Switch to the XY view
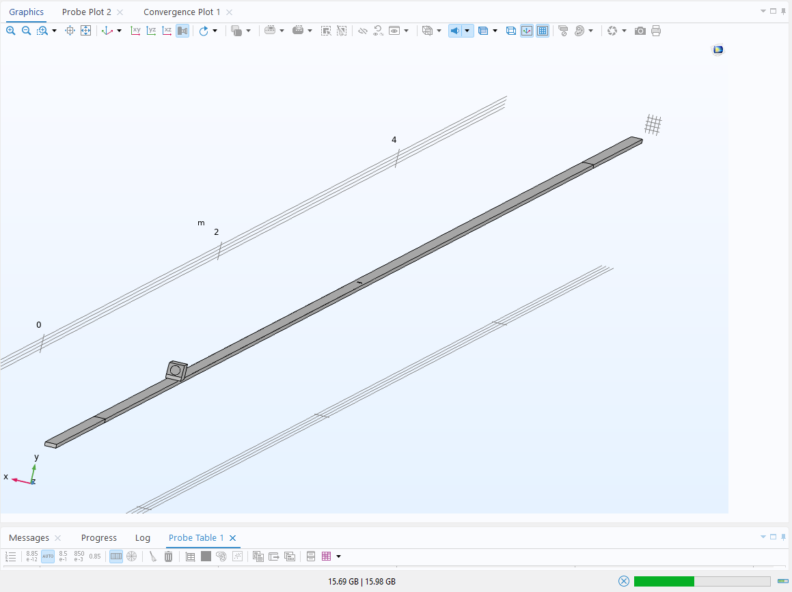 [x=135, y=31]
